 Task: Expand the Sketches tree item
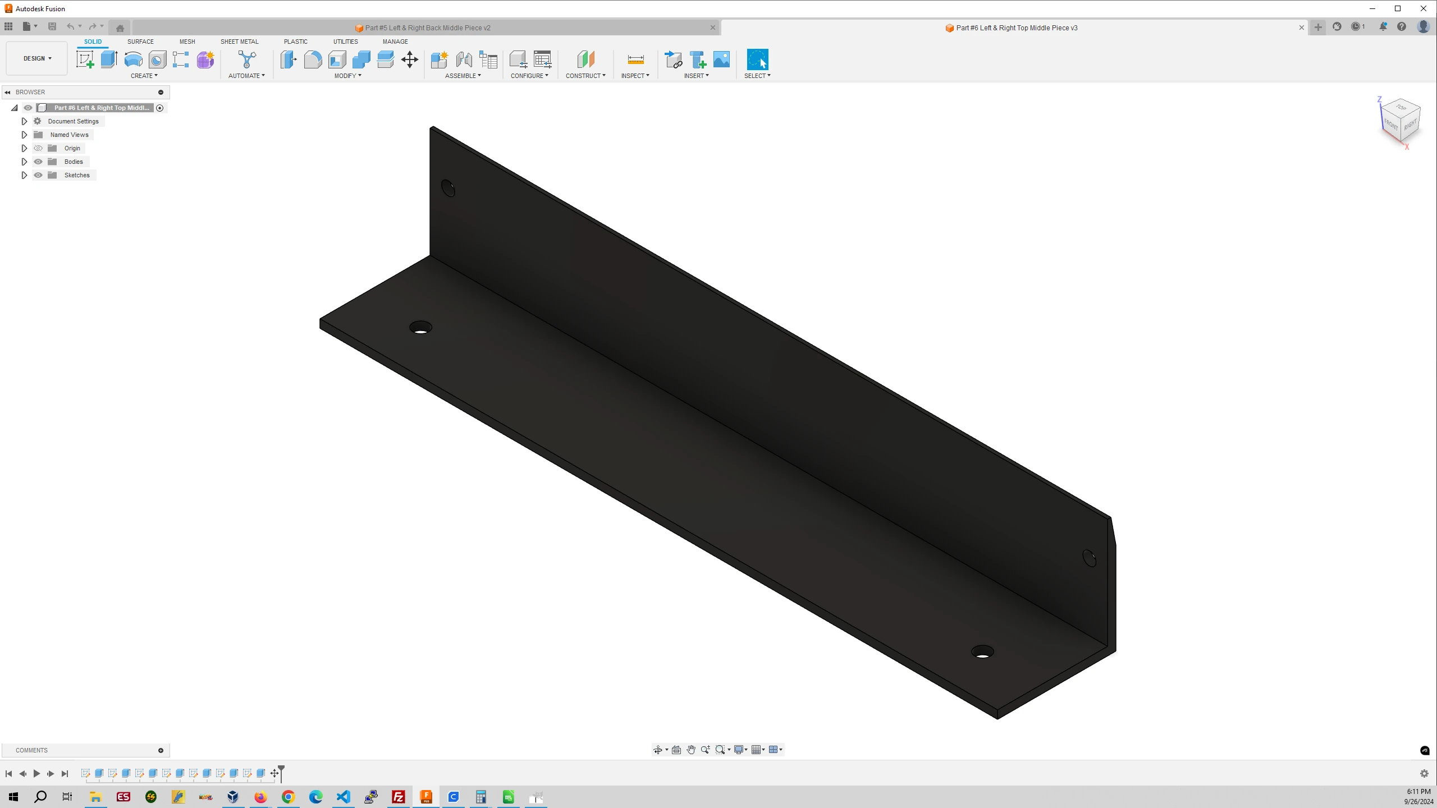pos(24,175)
